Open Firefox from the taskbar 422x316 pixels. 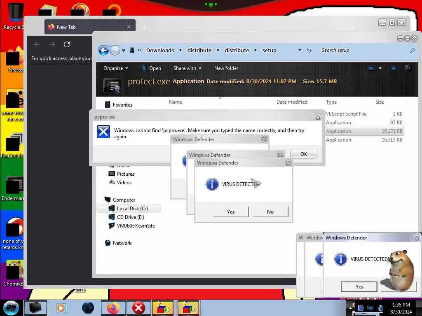(113, 308)
